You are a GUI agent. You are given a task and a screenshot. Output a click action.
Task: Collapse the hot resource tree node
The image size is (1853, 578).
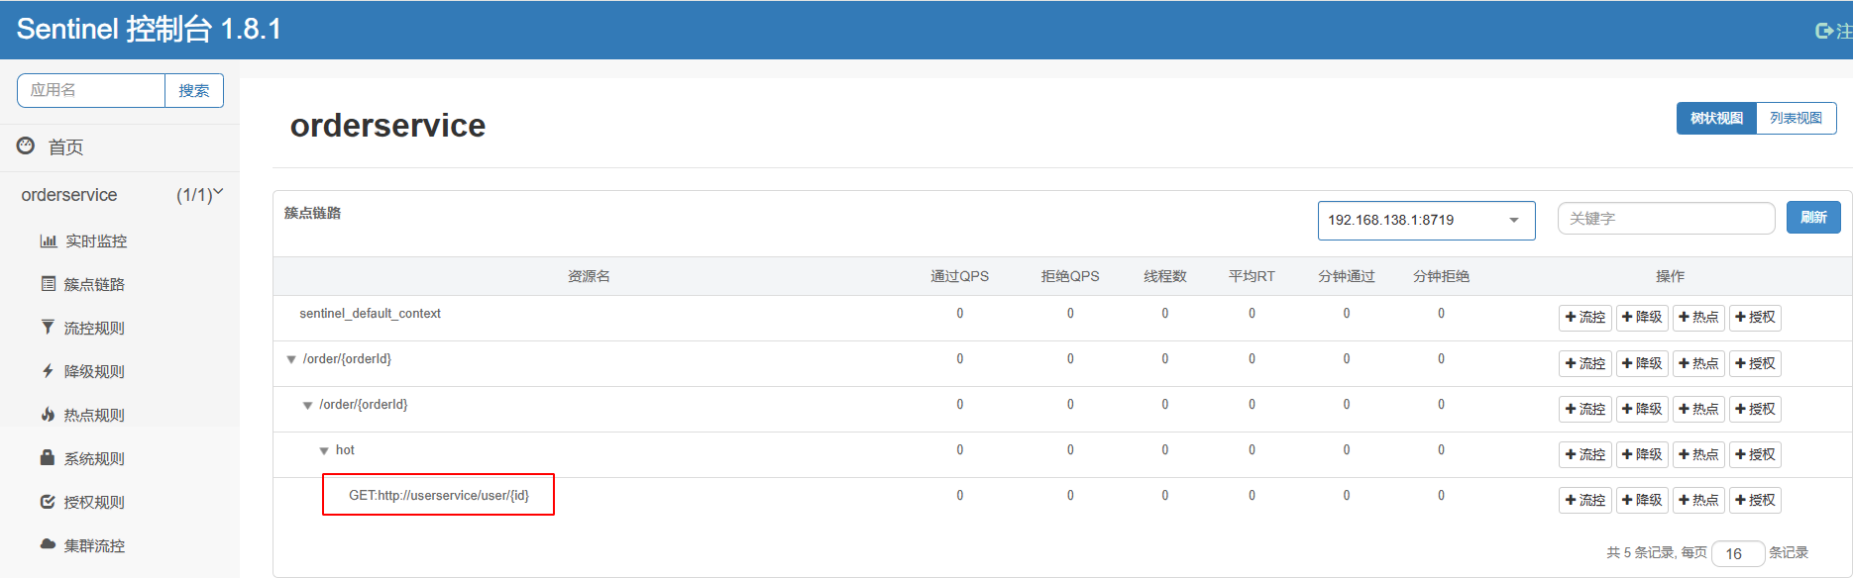tap(324, 450)
